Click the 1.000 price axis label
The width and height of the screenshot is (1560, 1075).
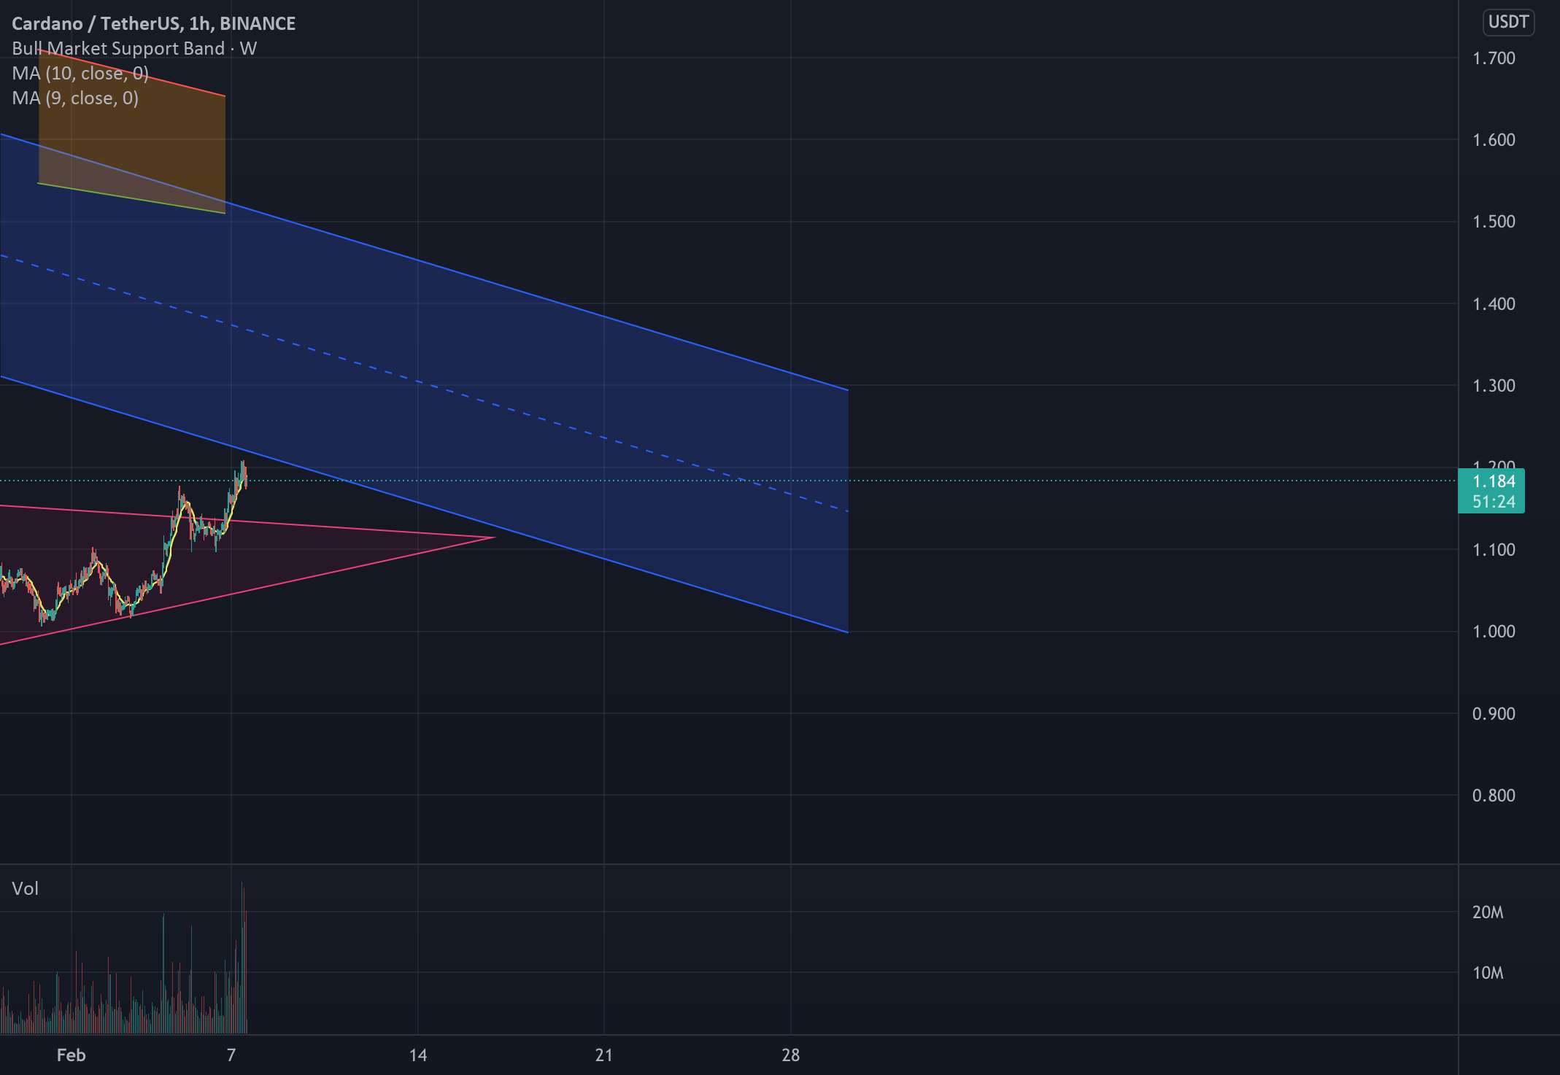(1493, 631)
